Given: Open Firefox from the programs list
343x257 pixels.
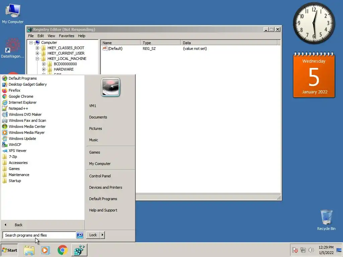Looking at the screenshot, I should pyautogui.click(x=5, y=90).
